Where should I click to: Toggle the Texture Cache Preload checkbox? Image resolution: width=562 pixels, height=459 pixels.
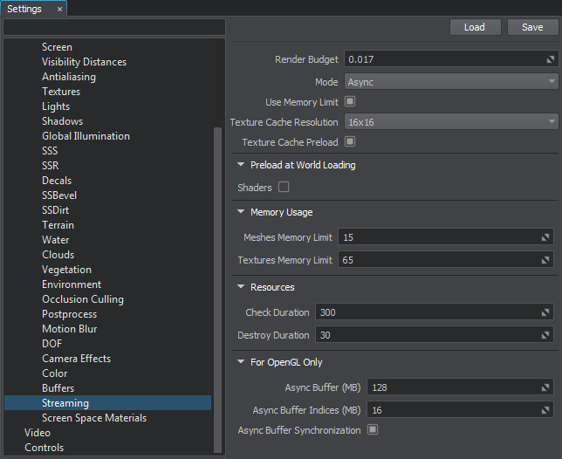[350, 141]
